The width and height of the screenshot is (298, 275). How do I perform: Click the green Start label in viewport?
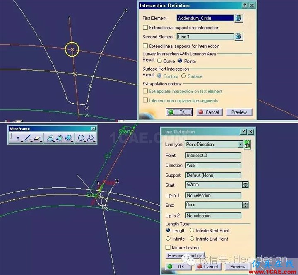pyautogui.click(x=124, y=131)
